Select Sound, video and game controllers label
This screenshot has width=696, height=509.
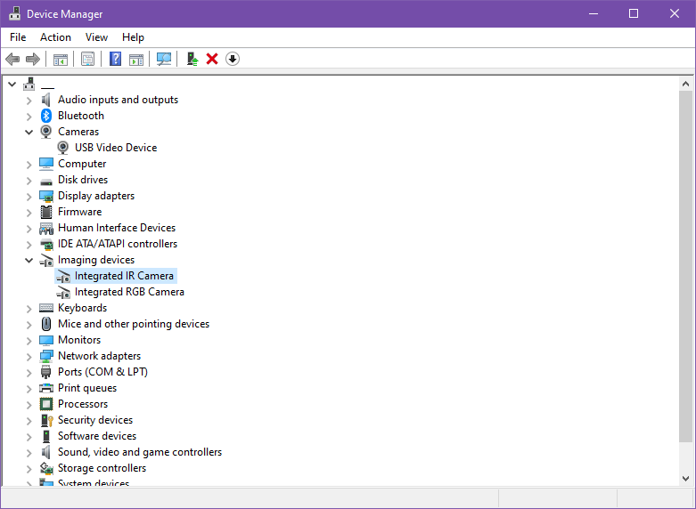point(140,452)
